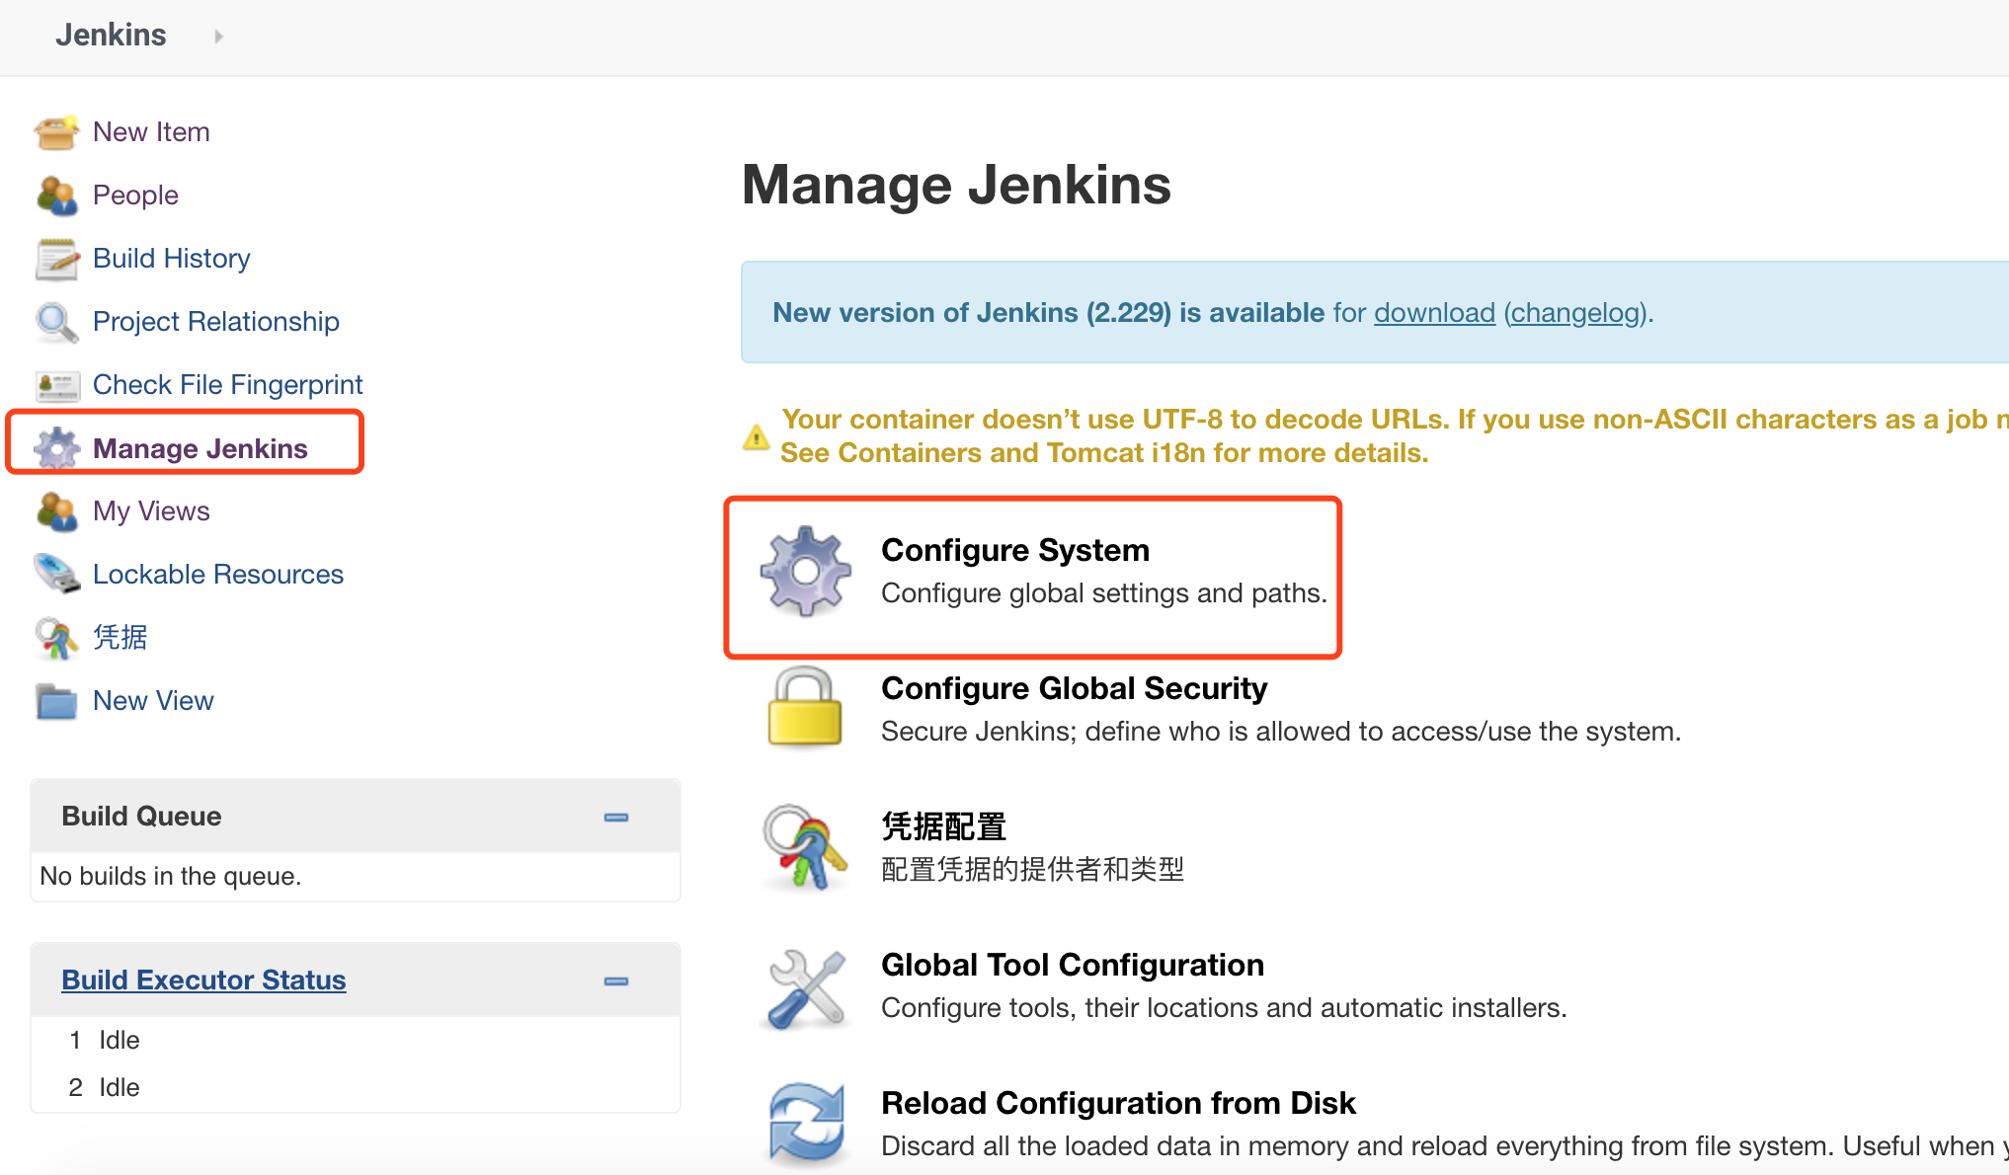Click the download link for new Jenkins version

[x=1434, y=313]
